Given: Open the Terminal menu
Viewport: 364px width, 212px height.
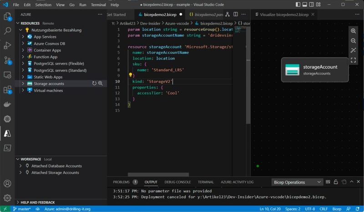Looking at the screenshot, I should (x=99, y=5).
